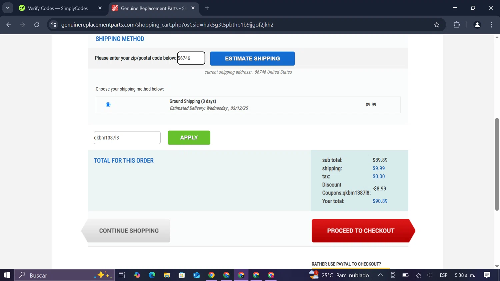Screen dimensions: 500x281
Task: Go back to the previous page
Action: point(9,25)
